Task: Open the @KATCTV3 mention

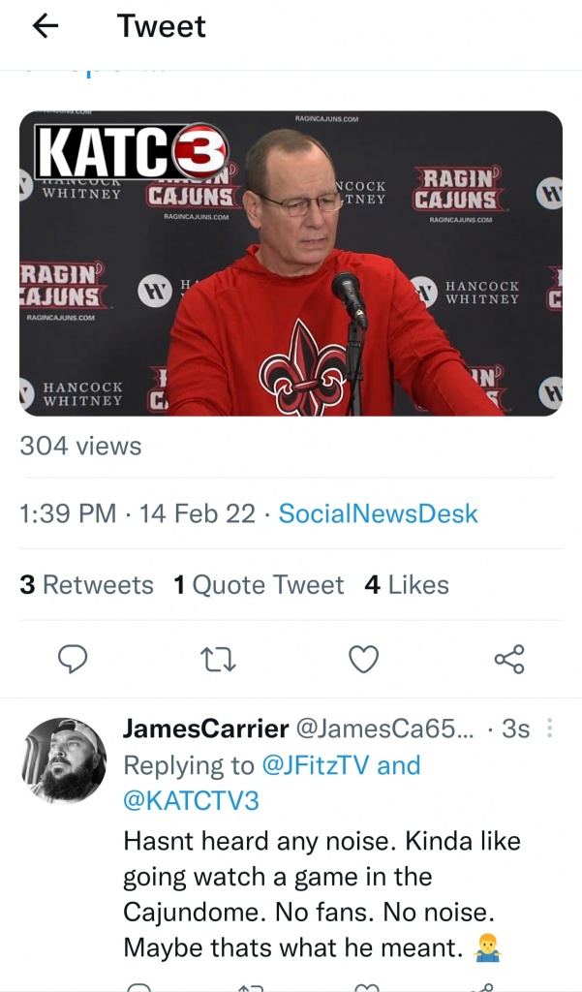Action: coord(191,801)
